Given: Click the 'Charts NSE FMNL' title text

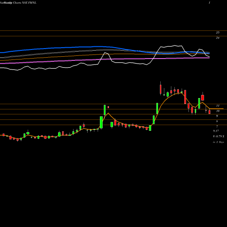Looking at the screenshot, I should point(25,3).
